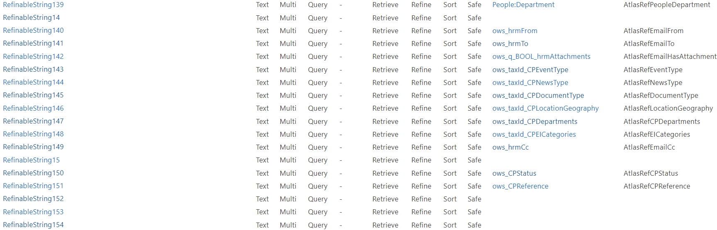Click the ows_hrmCc crawled property link
Viewport: 717px width, 230px height.
coord(510,148)
